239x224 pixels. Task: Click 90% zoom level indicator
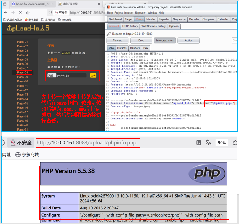(x=222, y=143)
